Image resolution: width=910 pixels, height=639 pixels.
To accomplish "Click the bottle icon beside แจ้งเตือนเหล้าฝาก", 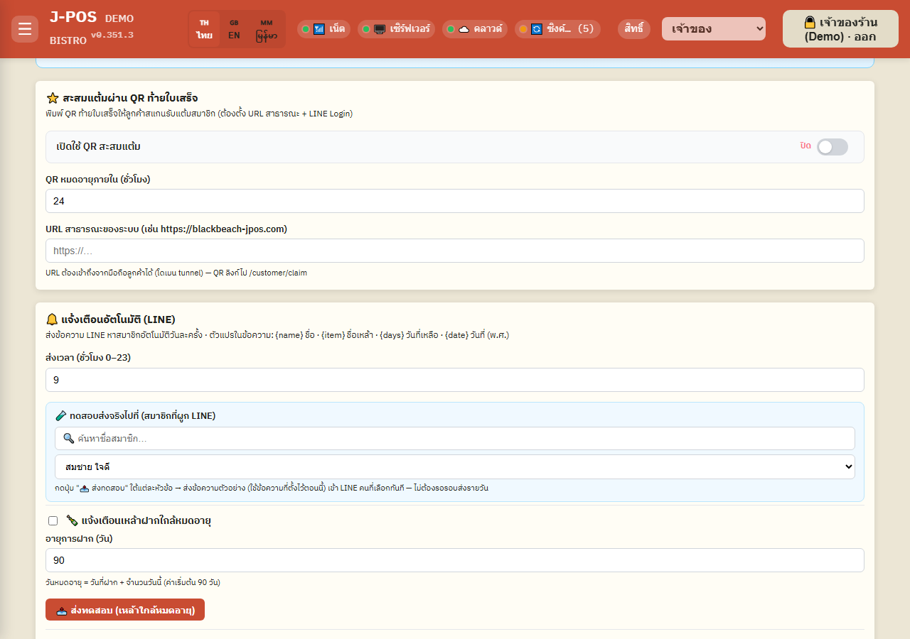I will pos(72,520).
